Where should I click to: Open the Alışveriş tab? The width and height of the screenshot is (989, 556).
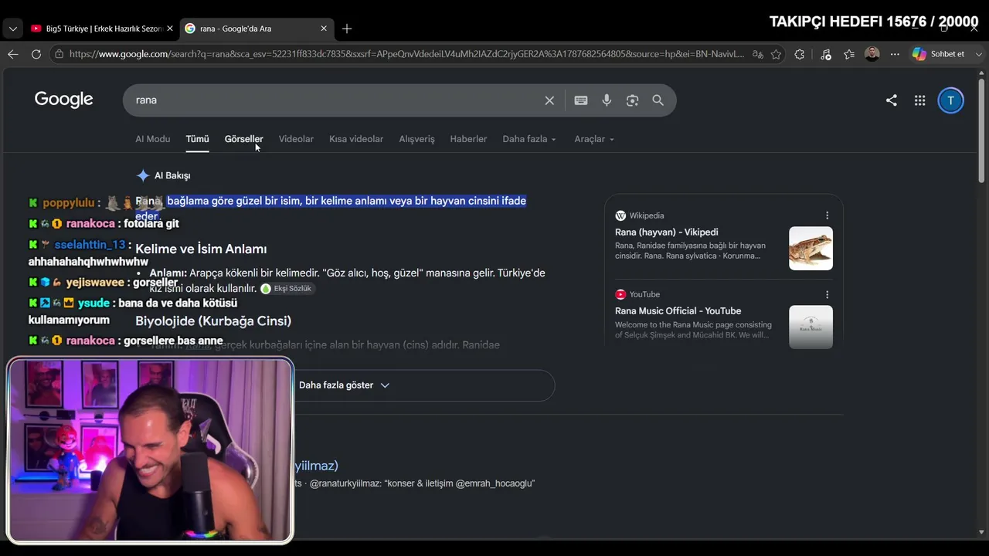click(416, 139)
